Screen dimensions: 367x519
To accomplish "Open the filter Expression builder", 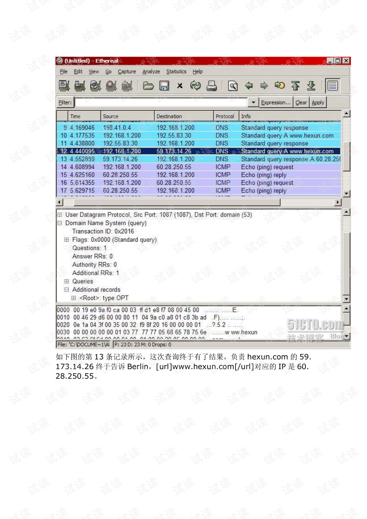I will coord(276,102).
